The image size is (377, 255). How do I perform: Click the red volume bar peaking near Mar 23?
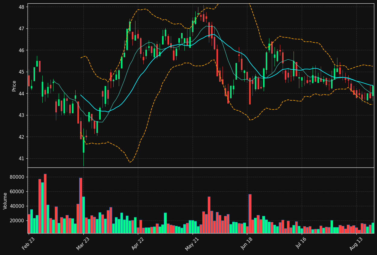(x=81, y=206)
